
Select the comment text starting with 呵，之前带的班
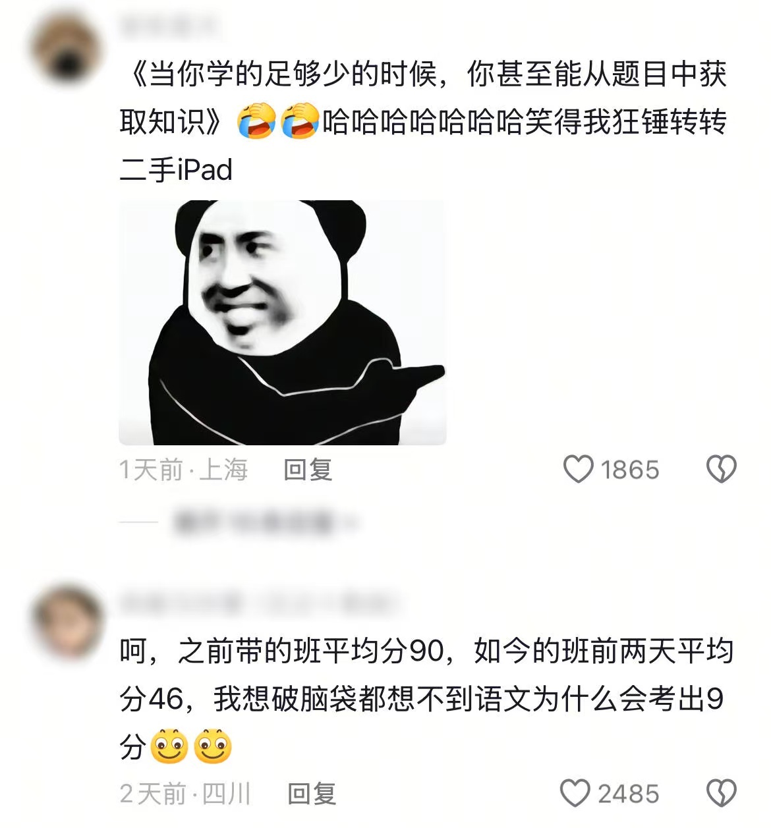426,699
